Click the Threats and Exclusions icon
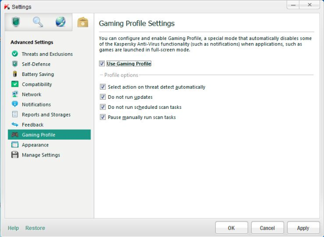The image size is (324, 237). pyautogui.click(x=15, y=54)
